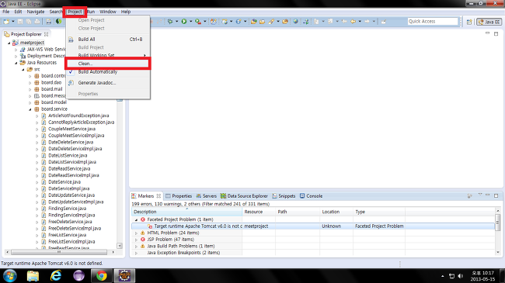Click Project Explorer scroll down arrow
505x283 pixels.
[x=120, y=246]
